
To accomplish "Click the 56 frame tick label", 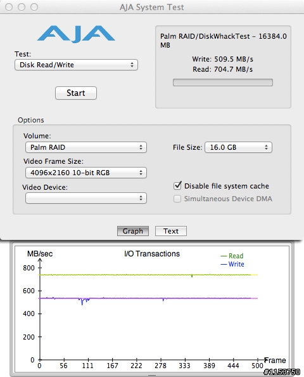I will [x=63, y=366].
